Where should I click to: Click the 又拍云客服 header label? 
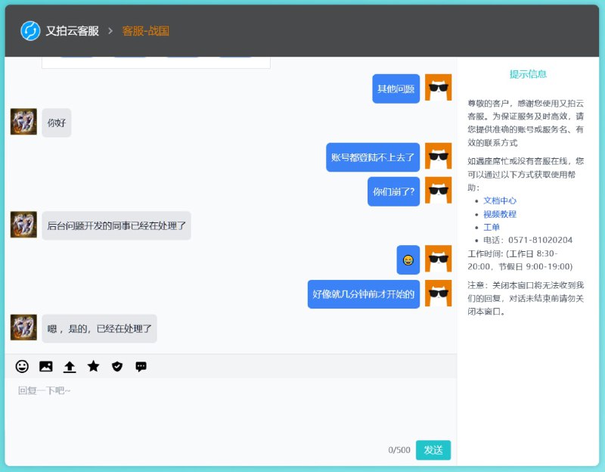coord(72,30)
